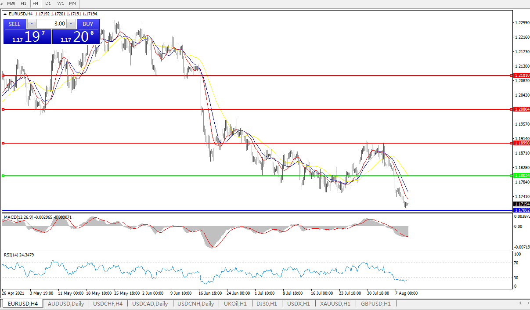Collapse the one-click trading panel triangle
This screenshot has height=310, width=530.
click(5, 14)
